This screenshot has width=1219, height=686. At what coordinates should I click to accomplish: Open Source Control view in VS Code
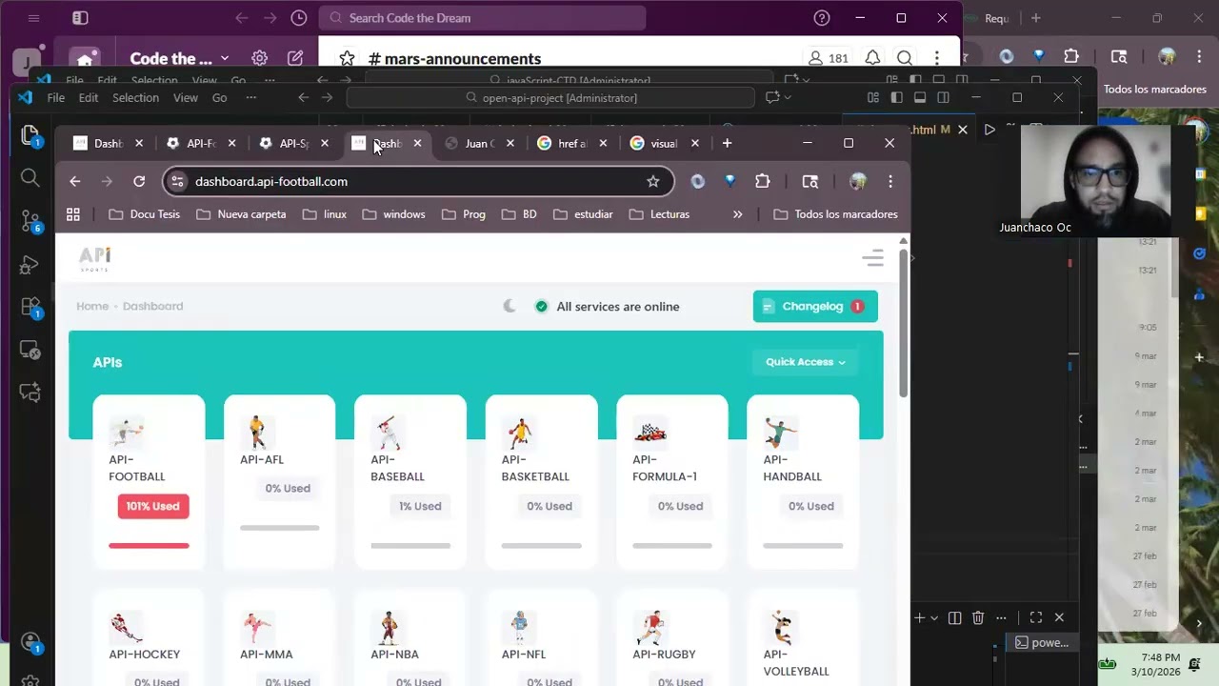[30, 221]
